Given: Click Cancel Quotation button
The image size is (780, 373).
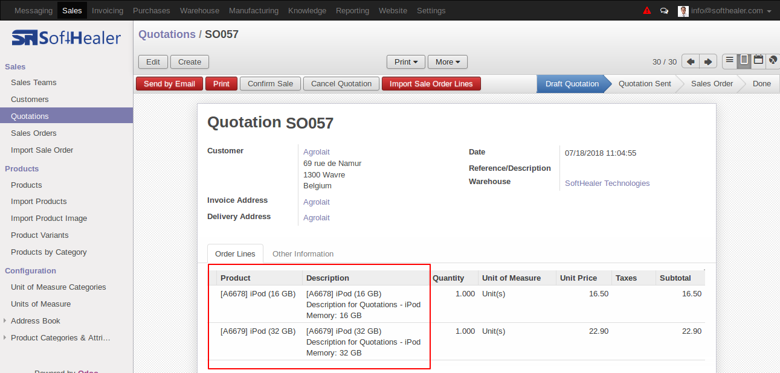Looking at the screenshot, I should [x=341, y=84].
